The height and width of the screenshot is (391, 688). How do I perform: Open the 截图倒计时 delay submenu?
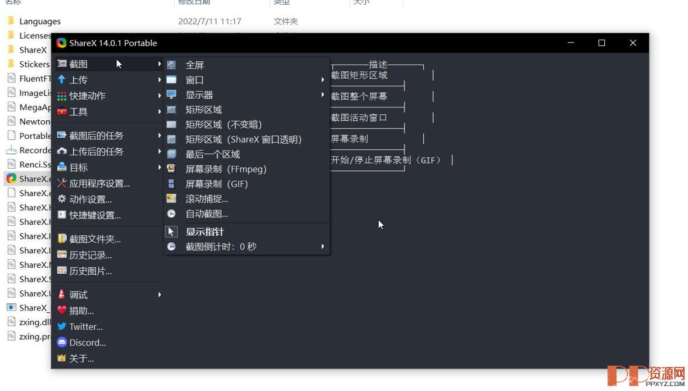322,246
